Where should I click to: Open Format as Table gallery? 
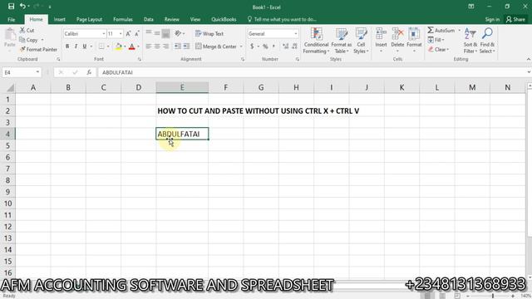341,41
